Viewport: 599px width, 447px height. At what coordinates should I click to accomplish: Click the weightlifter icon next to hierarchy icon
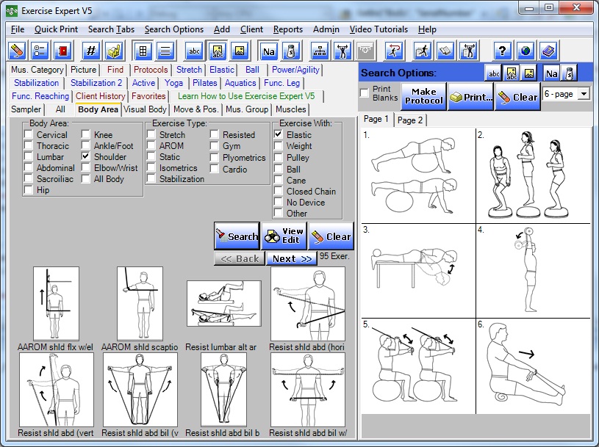342,51
